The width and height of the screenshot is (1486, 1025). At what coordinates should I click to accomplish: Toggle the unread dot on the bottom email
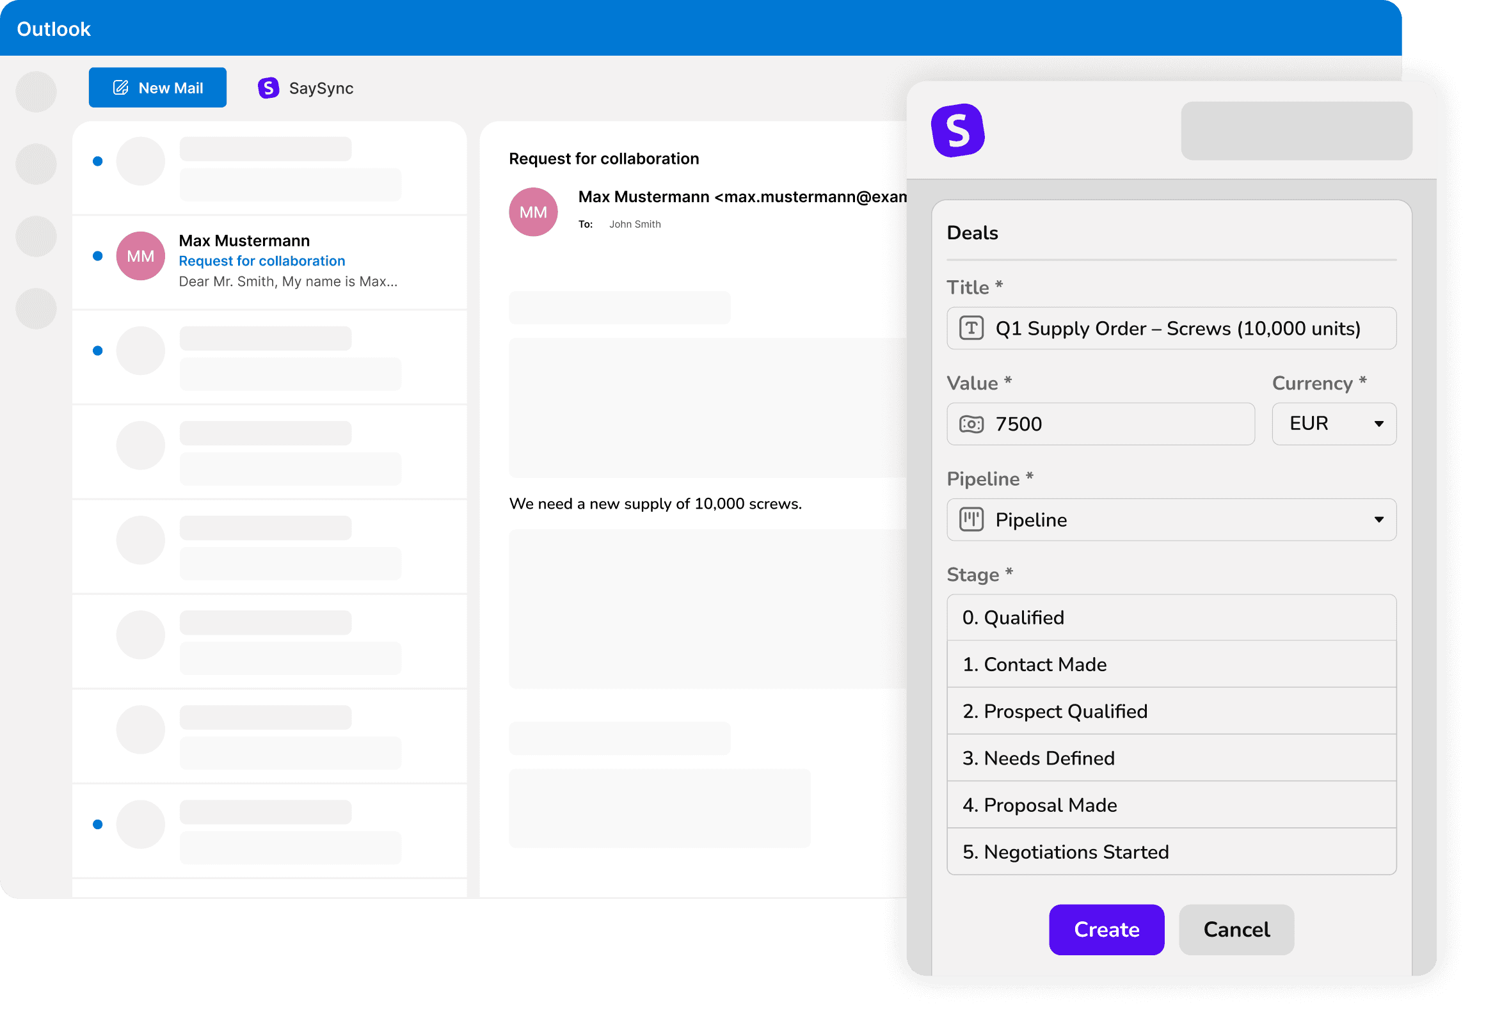(x=98, y=824)
